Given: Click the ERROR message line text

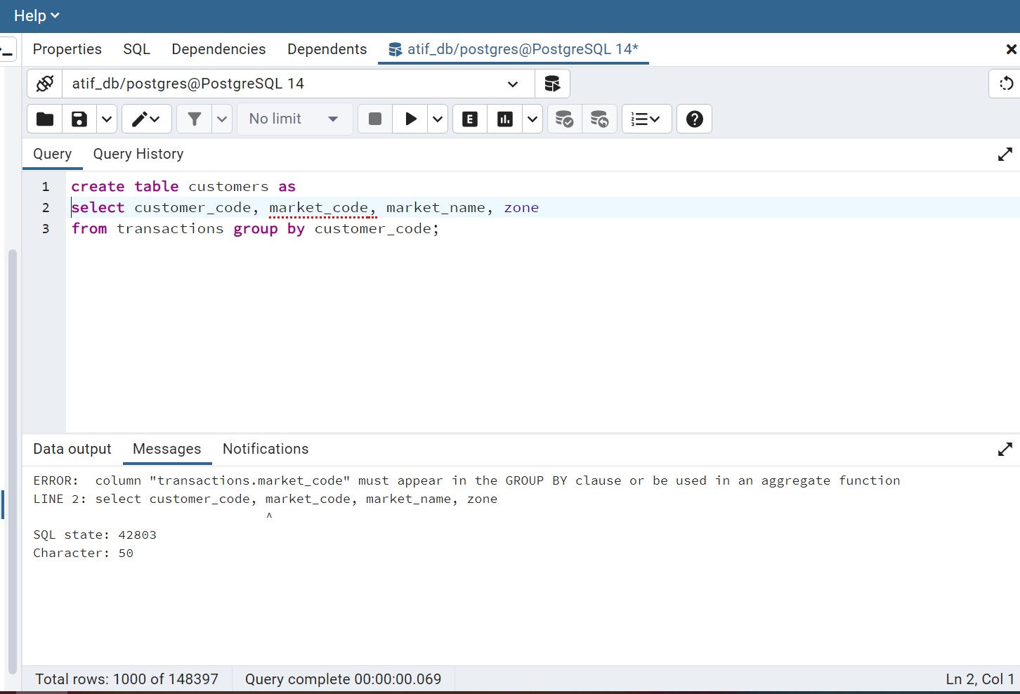Looking at the screenshot, I should (466, 480).
